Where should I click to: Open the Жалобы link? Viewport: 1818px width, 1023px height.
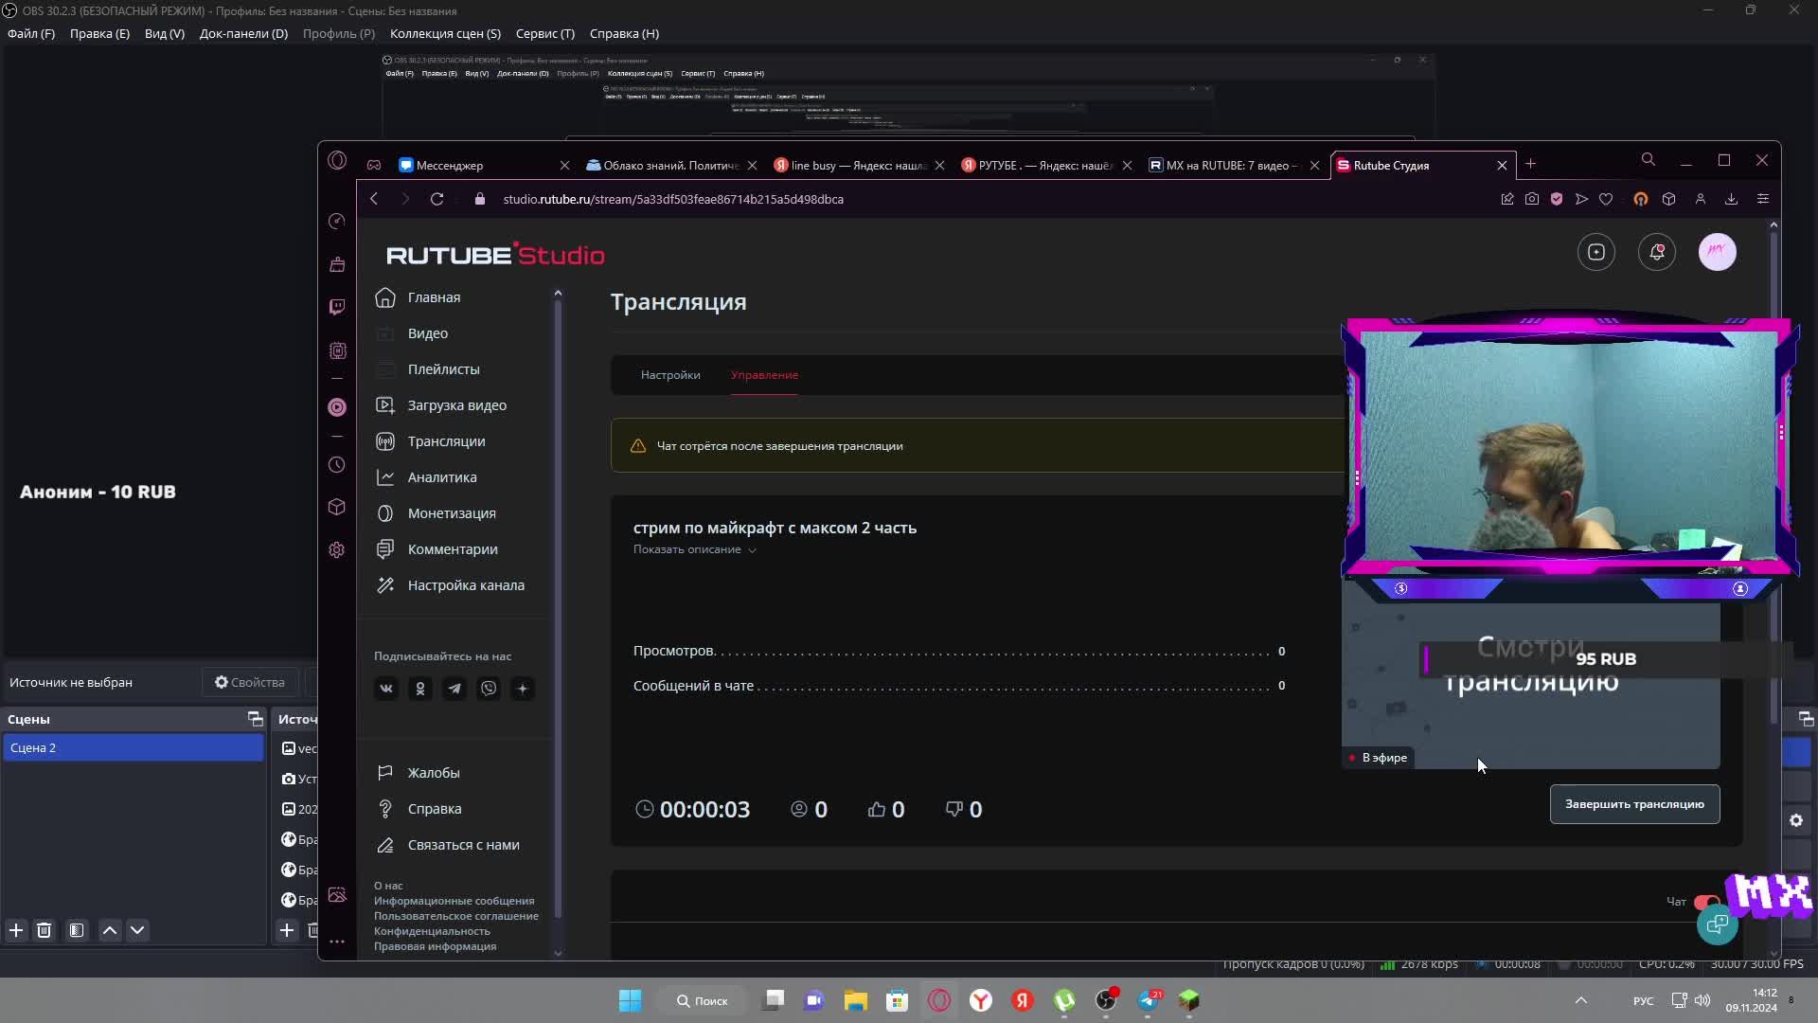[418, 773]
